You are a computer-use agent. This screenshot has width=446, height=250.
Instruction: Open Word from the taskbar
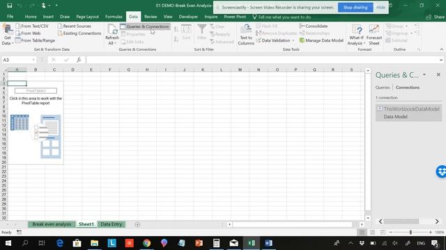point(268,243)
